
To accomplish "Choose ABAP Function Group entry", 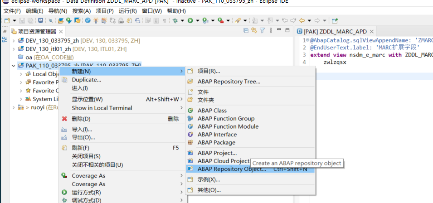I will pos(225,119).
